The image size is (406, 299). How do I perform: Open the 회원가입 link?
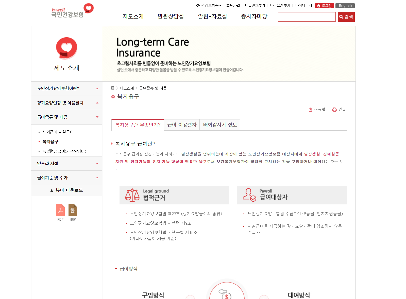pyautogui.click(x=233, y=6)
